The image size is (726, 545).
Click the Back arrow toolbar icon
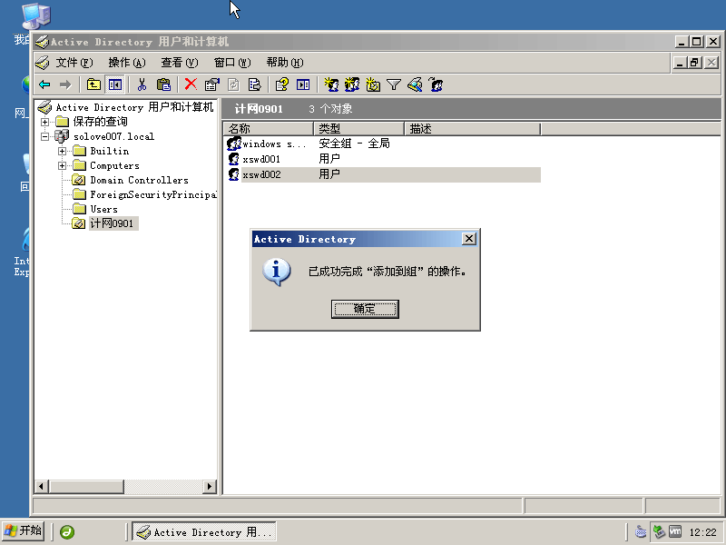click(44, 84)
